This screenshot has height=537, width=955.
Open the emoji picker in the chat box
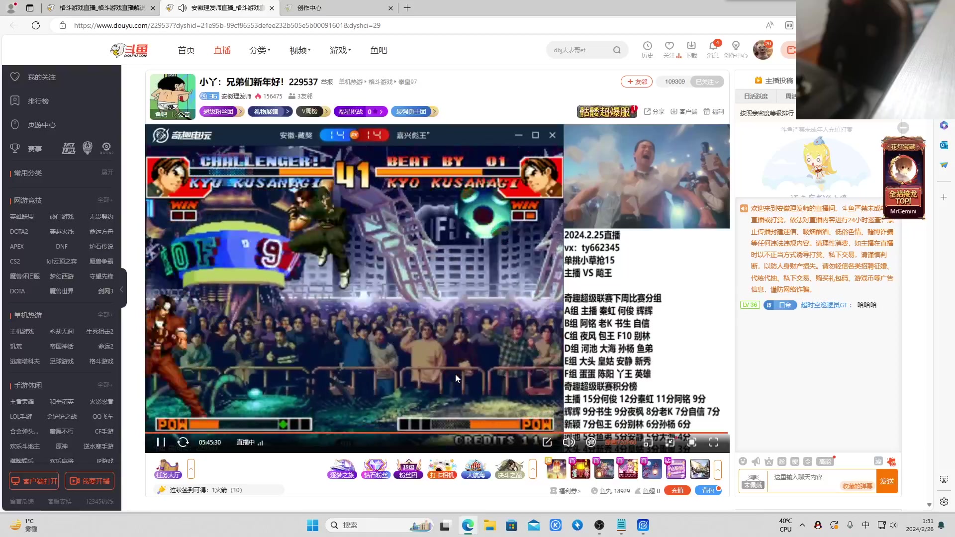coord(743,461)
